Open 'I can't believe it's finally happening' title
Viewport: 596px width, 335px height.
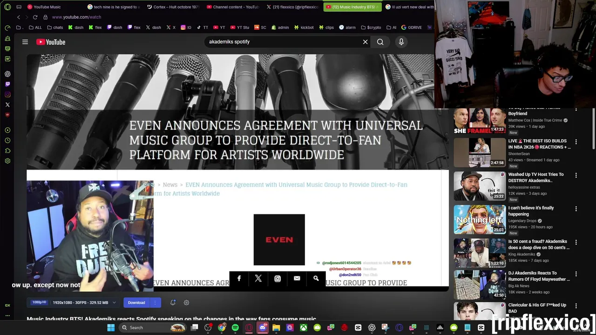531,211
